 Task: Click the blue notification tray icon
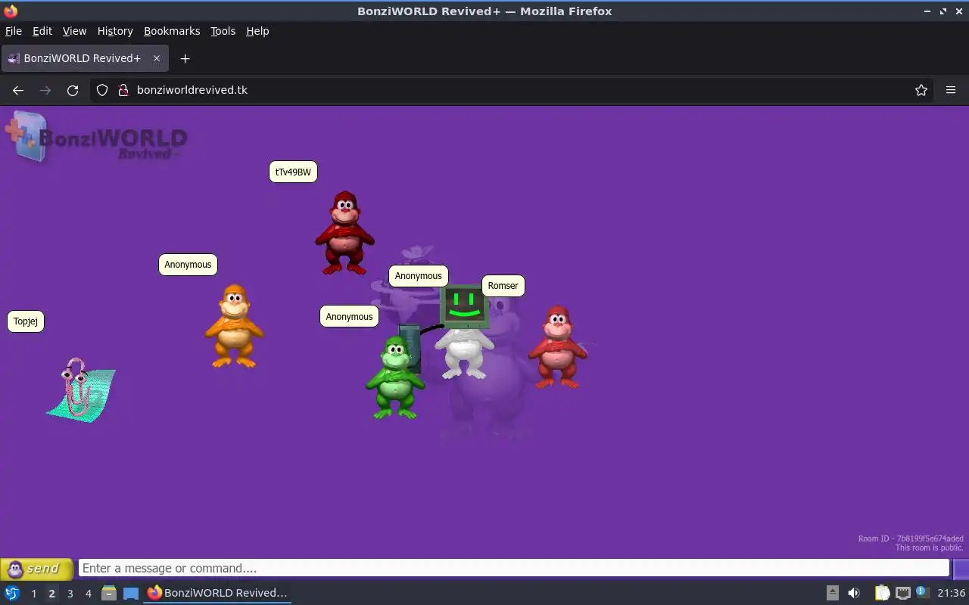click(921, 592)
